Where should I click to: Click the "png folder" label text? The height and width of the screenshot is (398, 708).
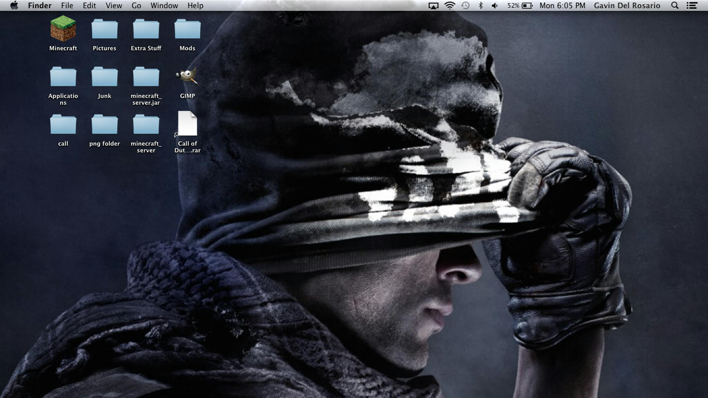[x=105, y=144]
